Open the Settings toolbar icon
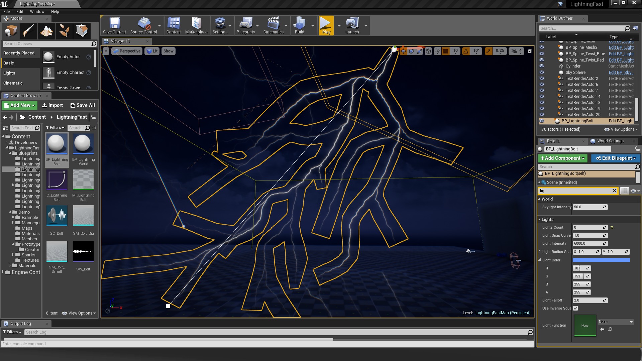 click(220, 25)
